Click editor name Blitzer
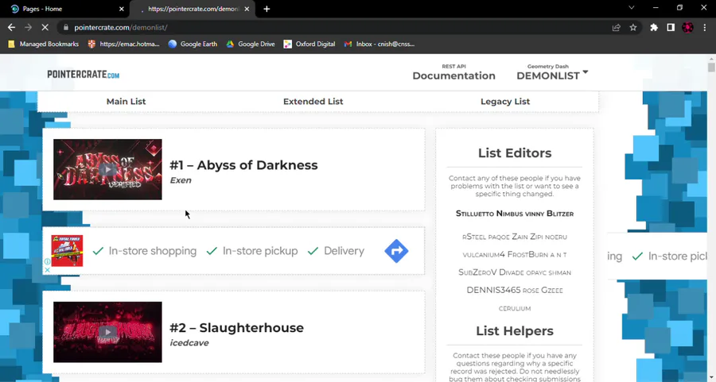The image size is (716, 382). click(x=560, y=214)
